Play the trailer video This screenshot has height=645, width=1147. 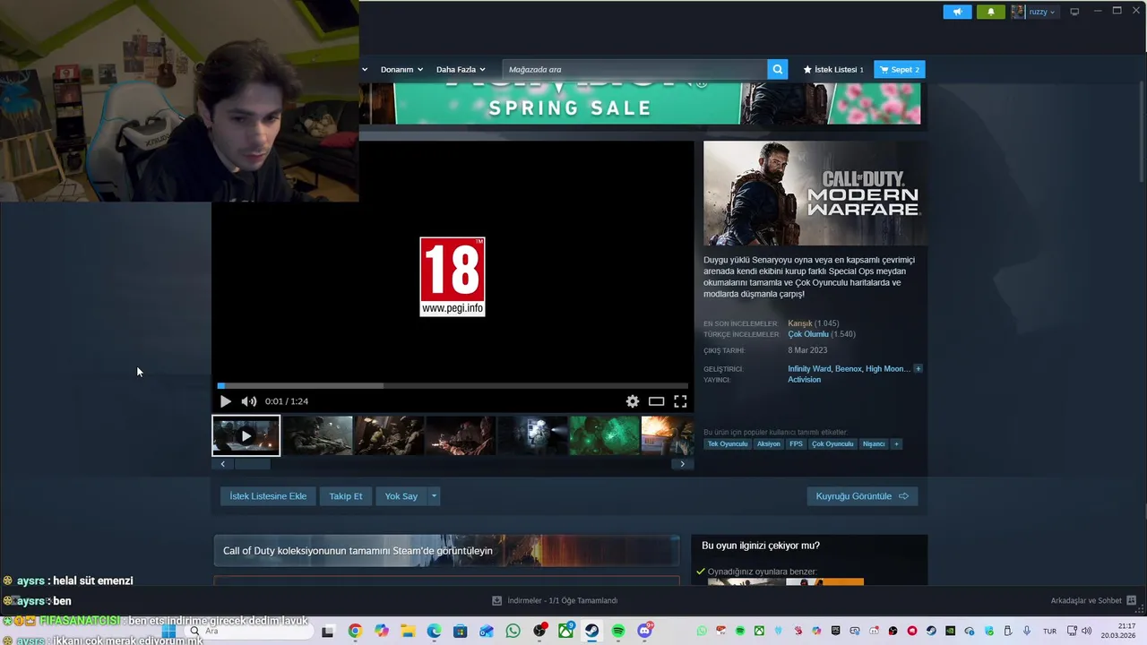point(225,401)
